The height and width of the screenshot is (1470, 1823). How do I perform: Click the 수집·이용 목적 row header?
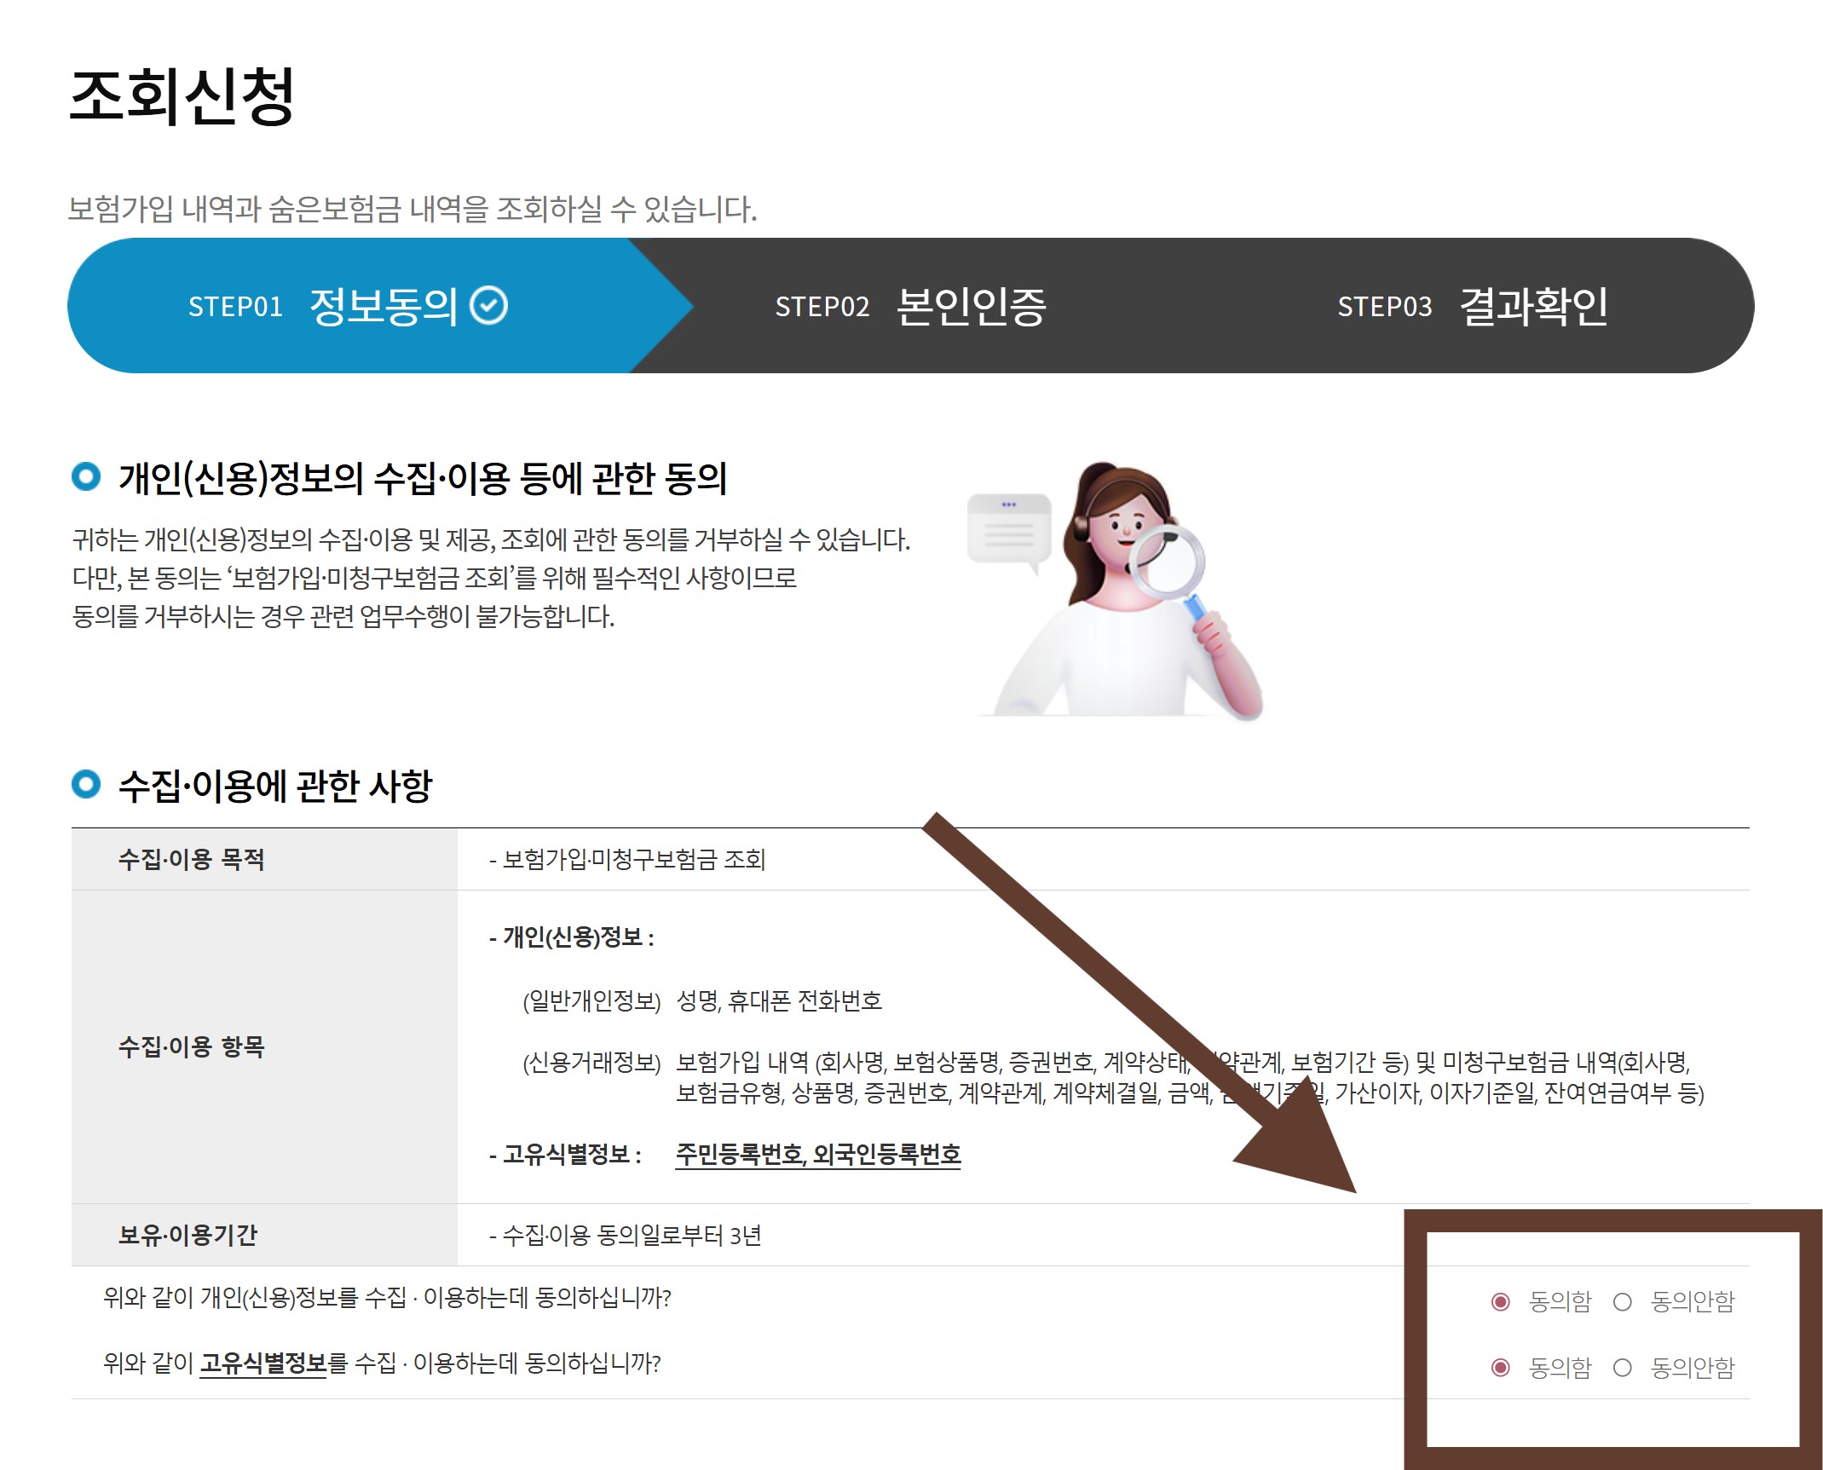[192, 859]
